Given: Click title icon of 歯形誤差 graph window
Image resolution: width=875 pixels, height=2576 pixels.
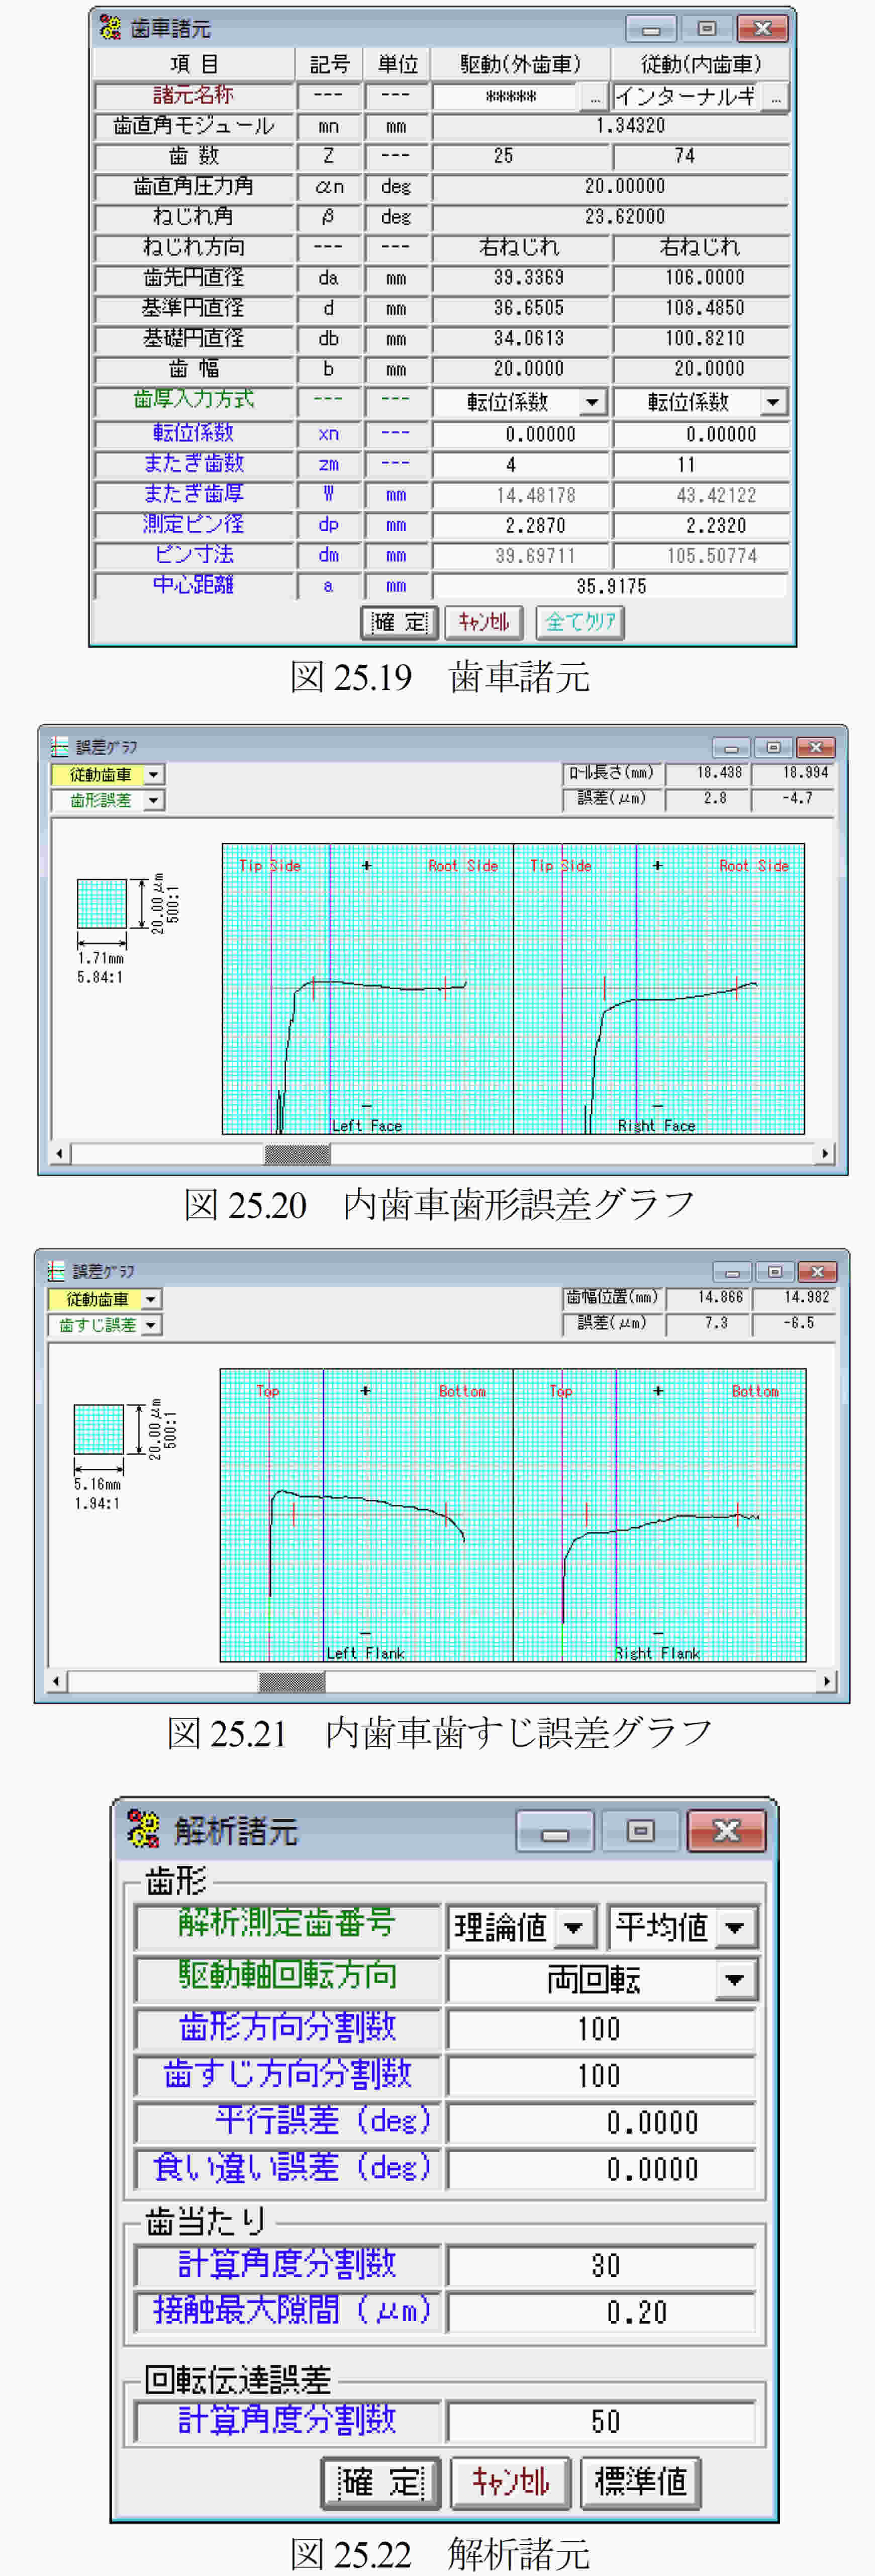Looking at the screenshot, I should 60,747.
